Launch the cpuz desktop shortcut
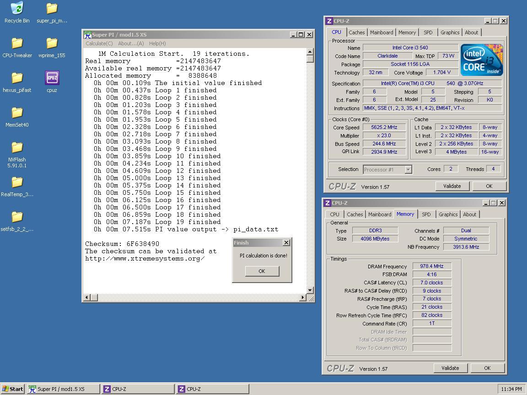Image resolution: width=527 pixels, height=395 pixels. pos(52,82)
